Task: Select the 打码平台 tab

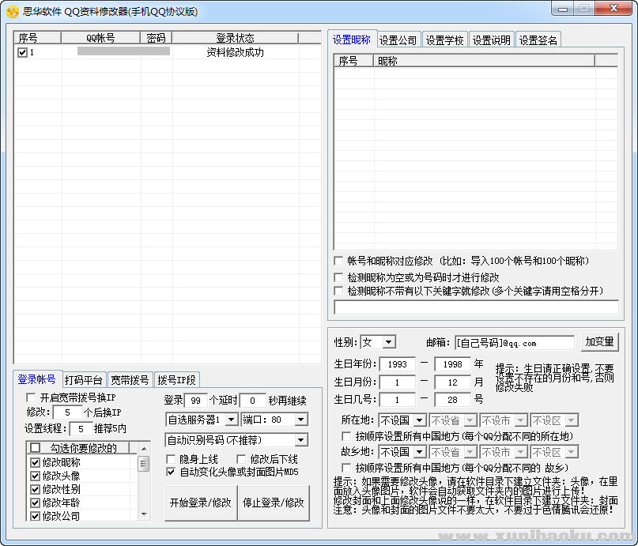Action: click(84, 380)
